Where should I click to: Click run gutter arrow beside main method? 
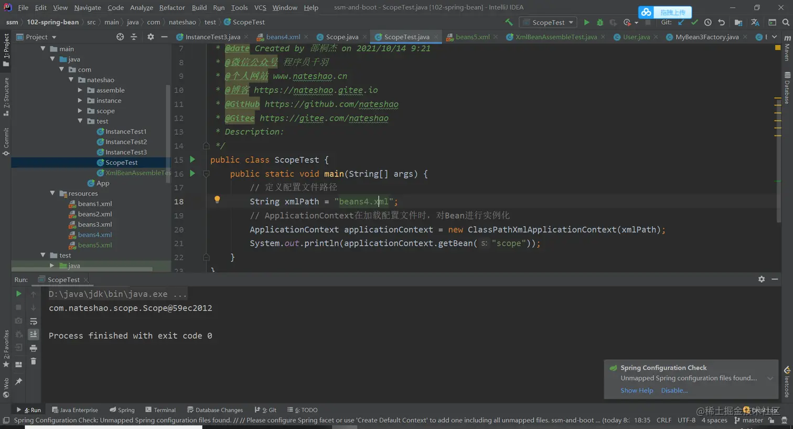click(192, 173)
